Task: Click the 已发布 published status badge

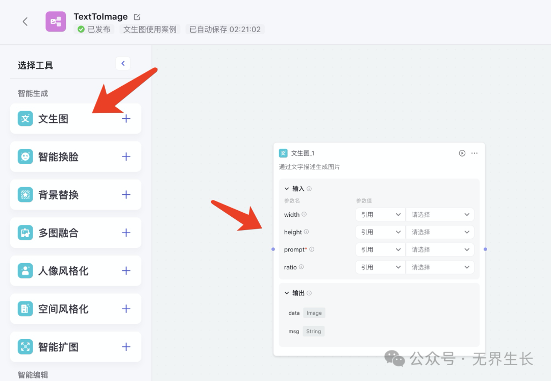Action: coord(94,29)
